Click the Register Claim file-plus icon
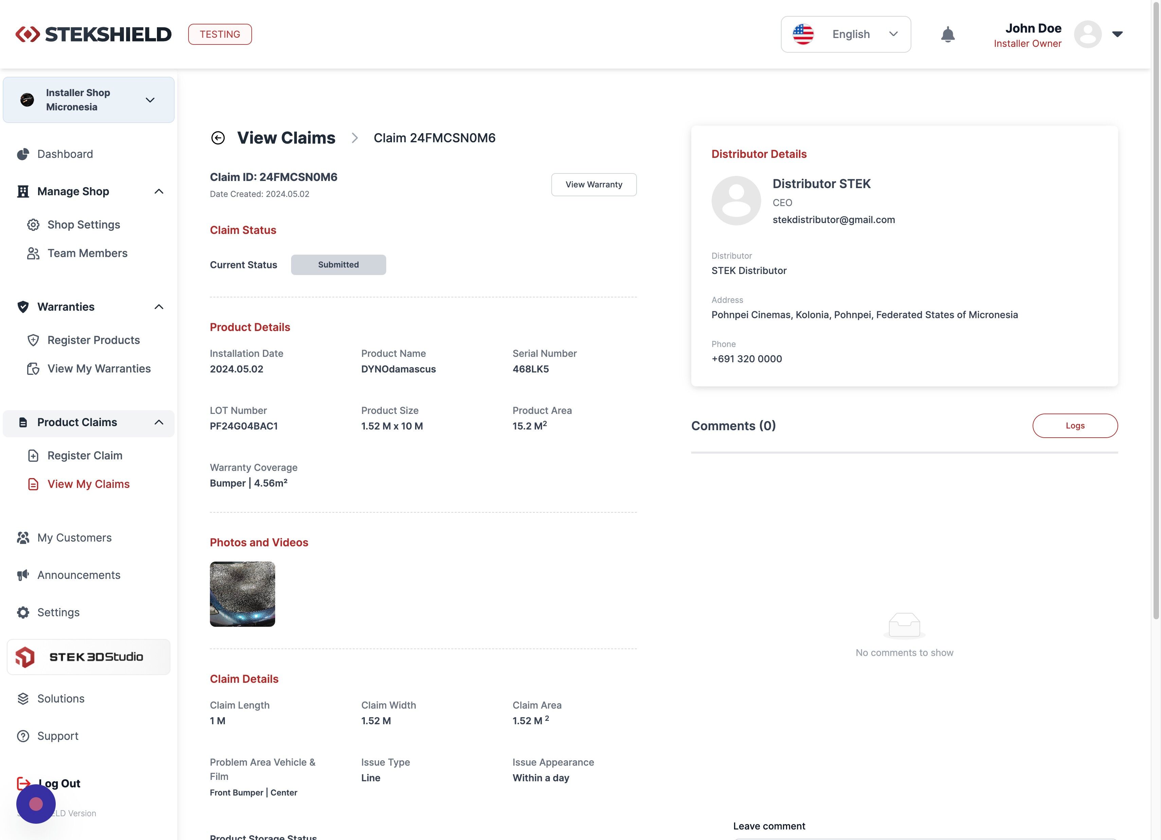Screen dimensions: 1161x840 pos(33,456)
